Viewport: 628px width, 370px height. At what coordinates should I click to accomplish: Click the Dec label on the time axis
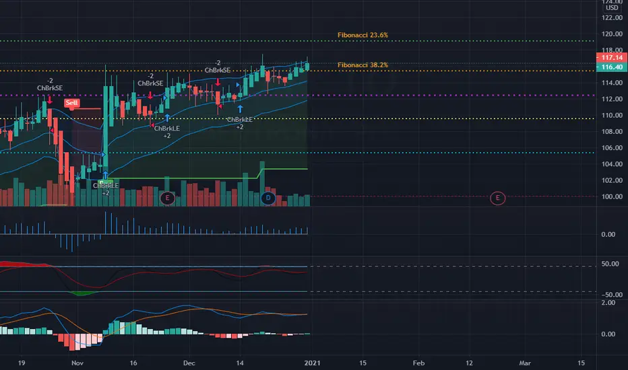coord(189,363)
